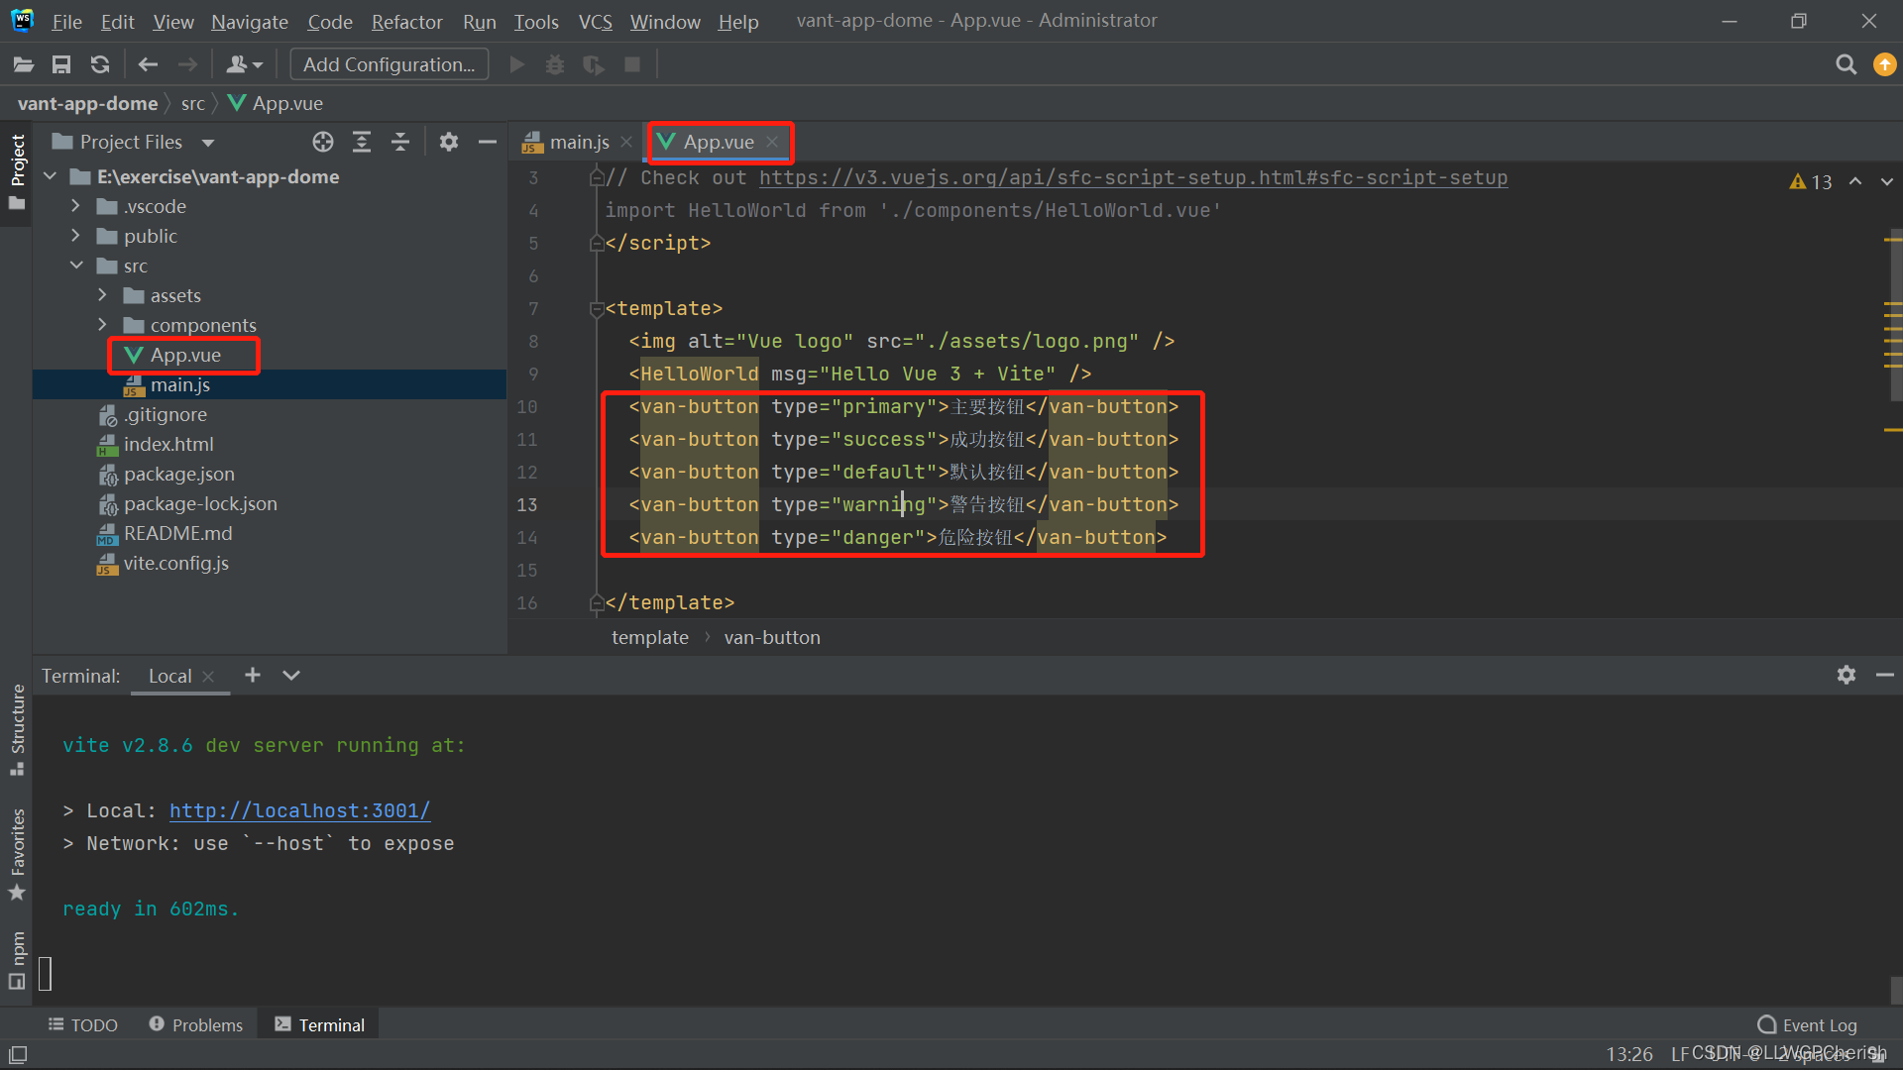Image resolution: width=1903 pixels, height=1070 pixels.
Task: Open the Project Files view dropdown
Action: click(208, 141)
